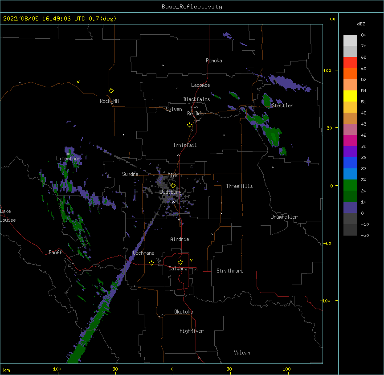The height and width of the screenshot is (375, 384).
Task: Click the Lacombe label
Action: point(200,85)
